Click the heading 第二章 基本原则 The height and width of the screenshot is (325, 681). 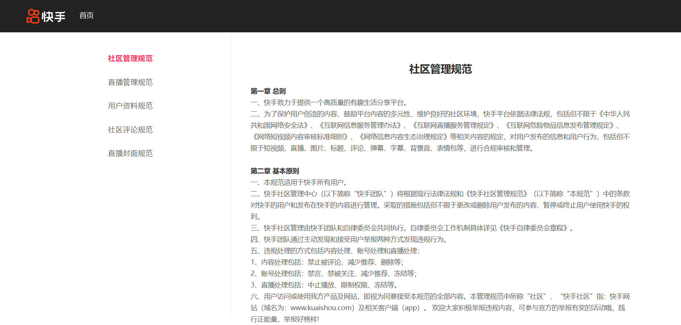click(x=275, y=171)
